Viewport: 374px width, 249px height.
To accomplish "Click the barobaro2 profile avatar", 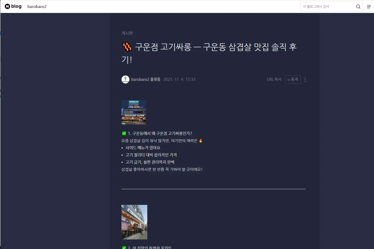I will pos(125,79).
